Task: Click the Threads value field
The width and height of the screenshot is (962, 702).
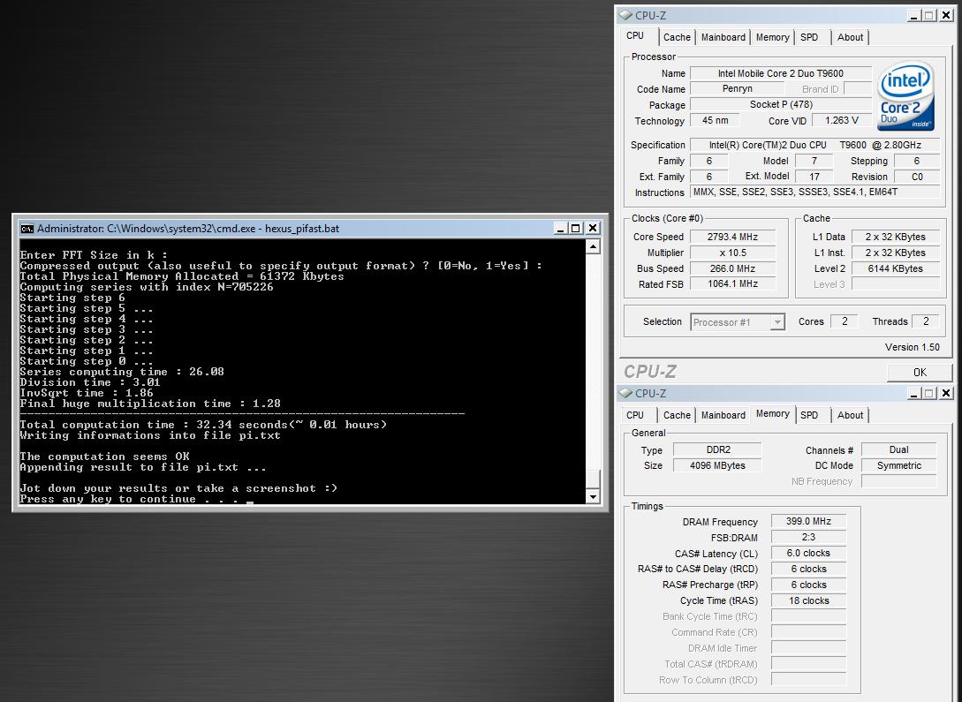Action: [x=926, y=321]
